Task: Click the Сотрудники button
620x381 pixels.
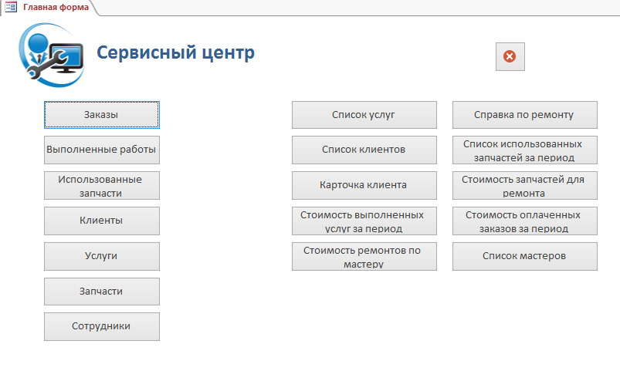Action: pos(102,326)
